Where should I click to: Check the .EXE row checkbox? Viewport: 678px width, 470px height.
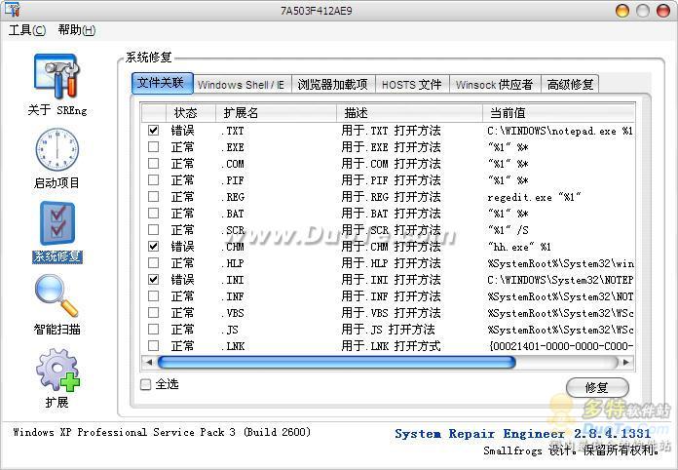[x=153, y=147]
